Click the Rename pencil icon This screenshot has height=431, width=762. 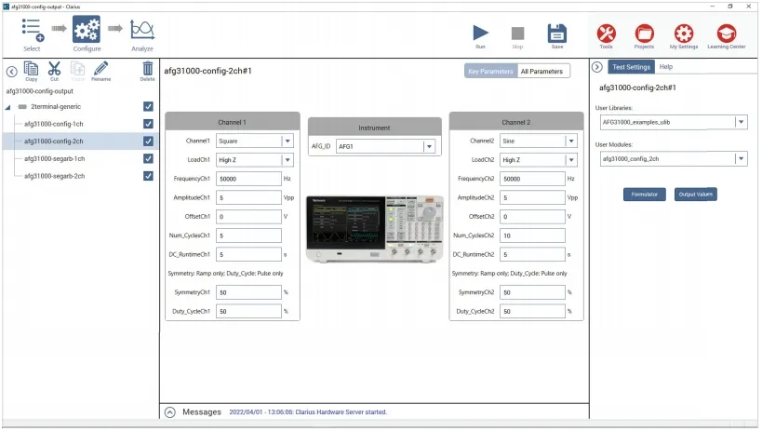(x=100, y=69)
